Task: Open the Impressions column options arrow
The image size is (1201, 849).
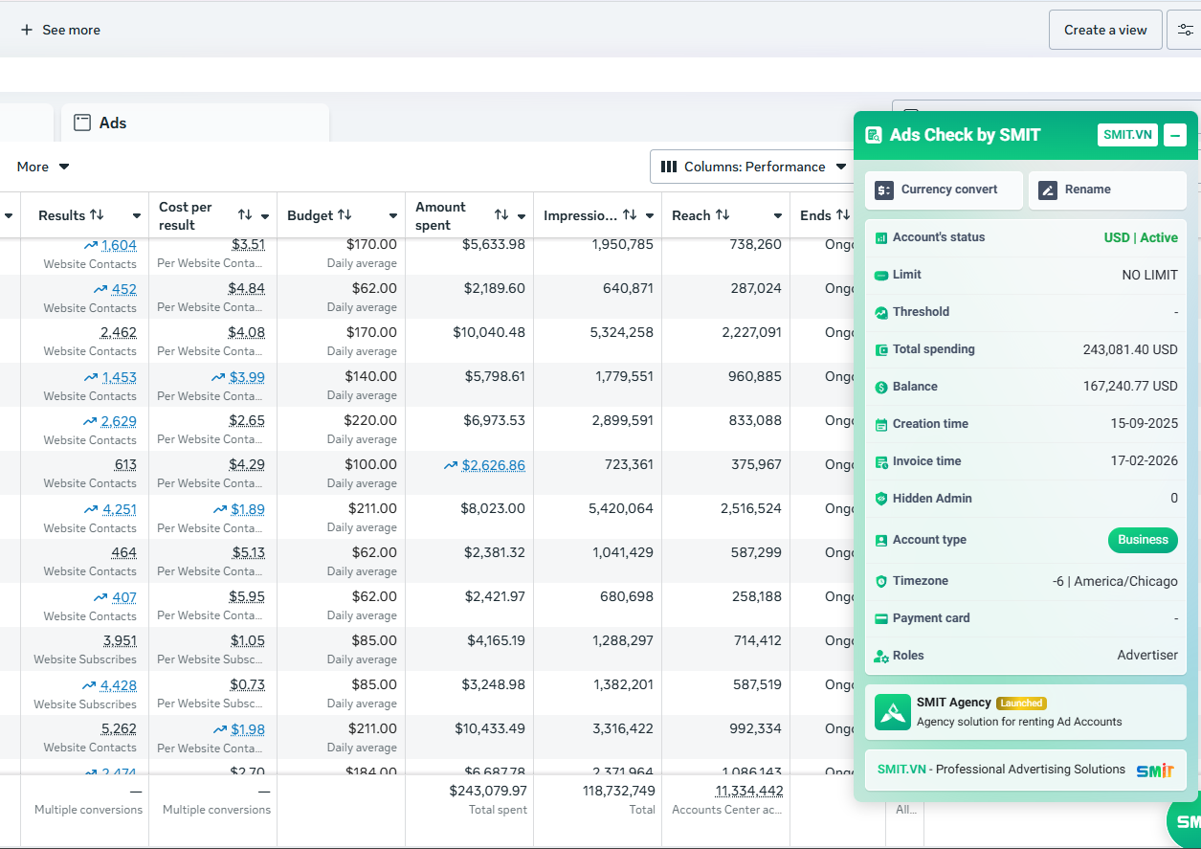Action: click(x=650, y=216)
